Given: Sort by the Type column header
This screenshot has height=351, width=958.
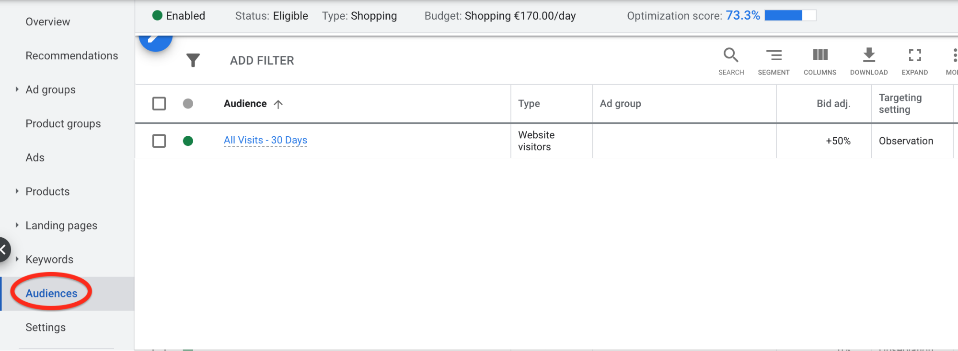Looking at the screenshot, I should click(529, 103).
